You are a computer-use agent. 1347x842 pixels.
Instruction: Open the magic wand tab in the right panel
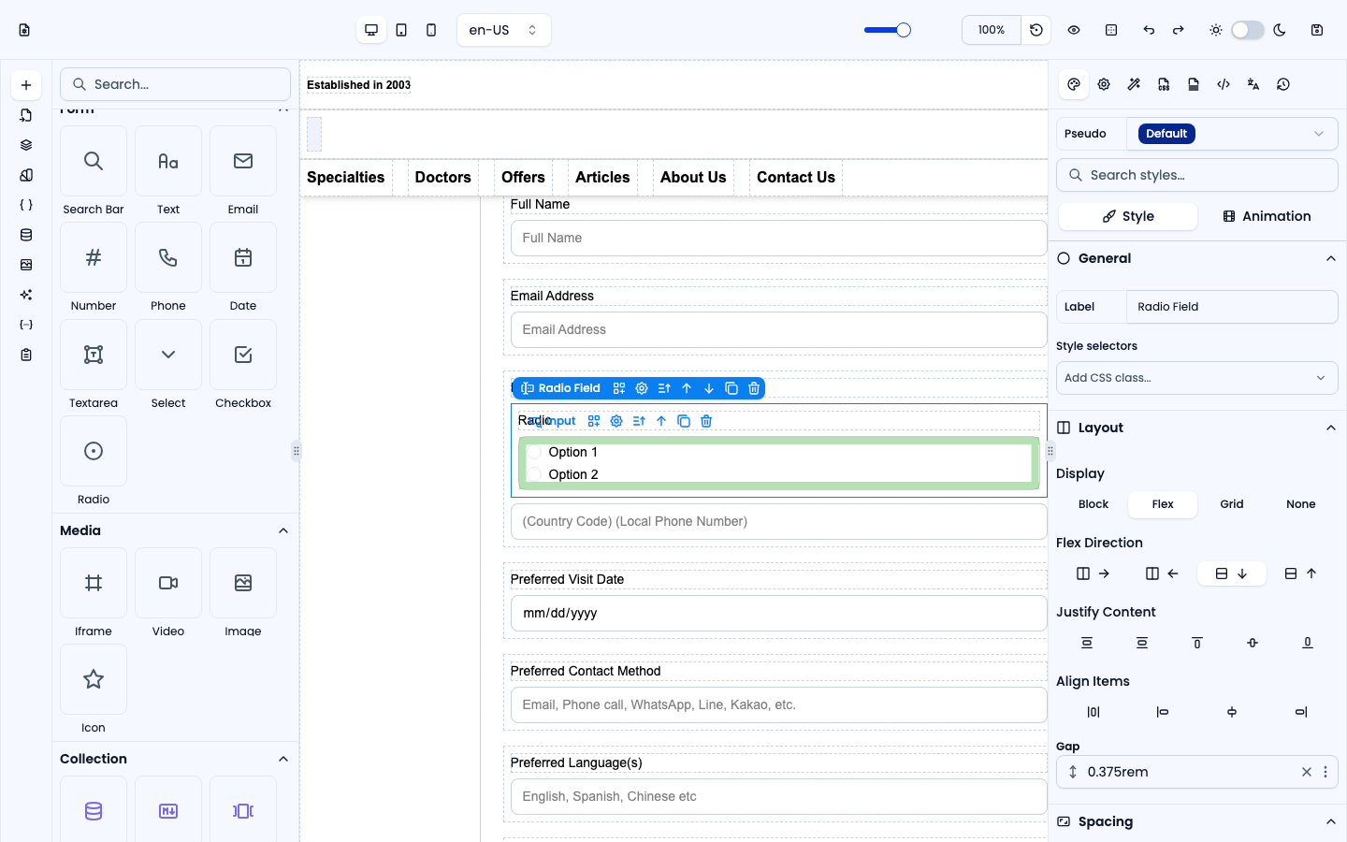click(1134, 84)
